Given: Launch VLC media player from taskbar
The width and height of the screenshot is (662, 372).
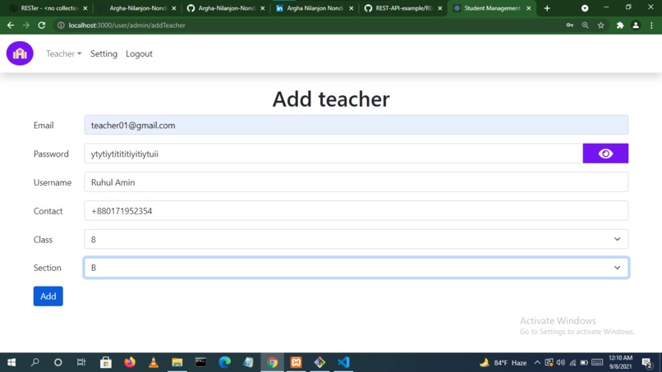Looking at the screenshot, I should pyautogui.click(x=154, y=362).
